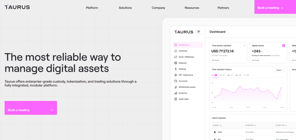Click the 01.12.2025 action date cell
Image resolution: width=296 pixels, height=140 pixels.
point(249,139)
